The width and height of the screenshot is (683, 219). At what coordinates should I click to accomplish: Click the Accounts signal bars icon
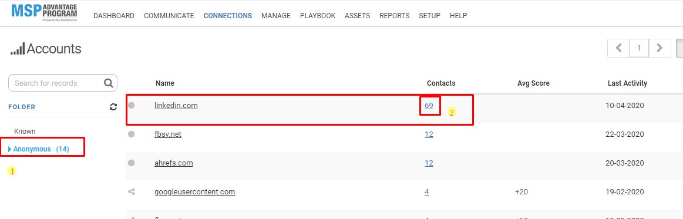(x=18, y=49)
